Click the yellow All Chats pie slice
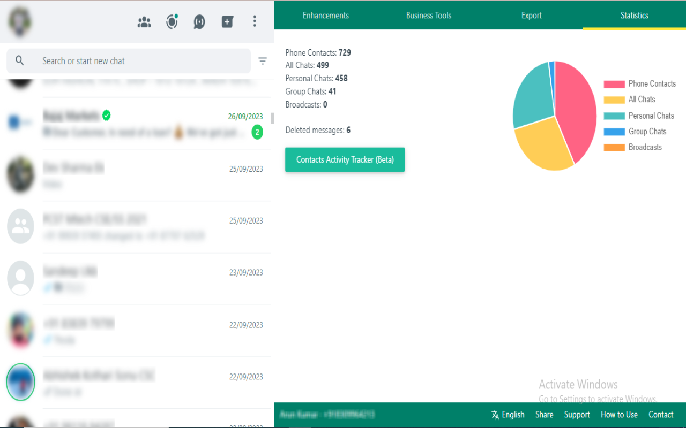The width and height of the screenshot is (686, 428). click(x=544, y=144)
